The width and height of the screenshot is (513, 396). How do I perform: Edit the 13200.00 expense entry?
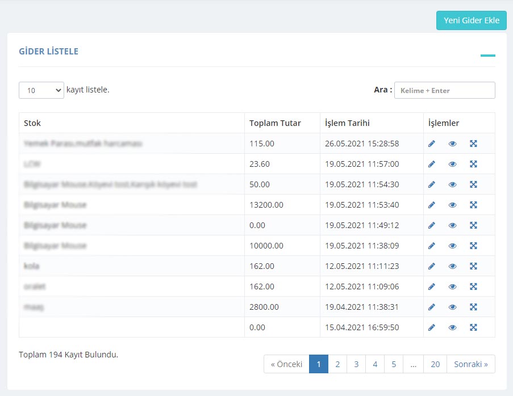click(x=432, y=205)
